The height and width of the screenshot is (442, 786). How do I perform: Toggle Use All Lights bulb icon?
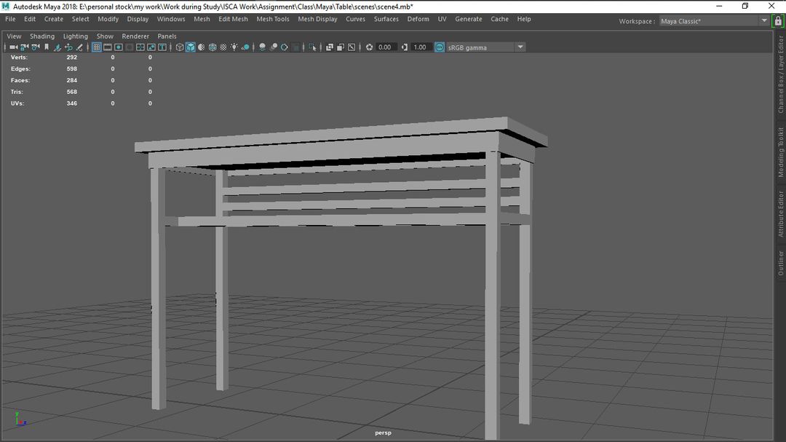pyautogui.click(x=234, y=47)
